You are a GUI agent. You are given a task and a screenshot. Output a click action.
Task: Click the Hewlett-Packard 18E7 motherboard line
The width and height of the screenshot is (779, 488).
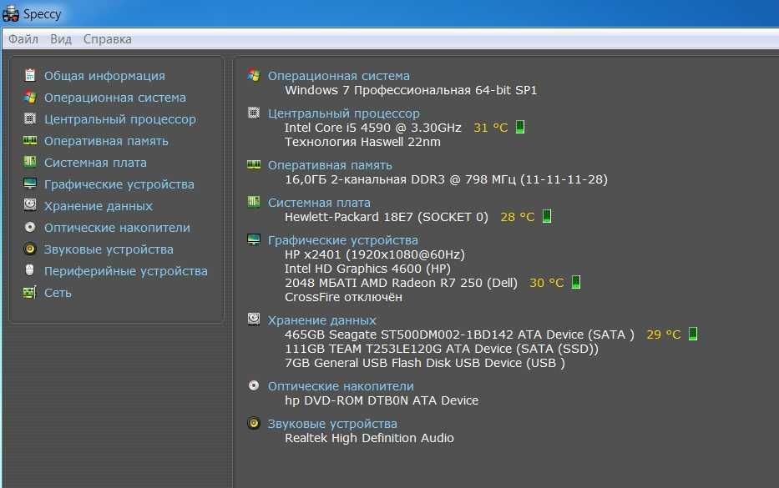[387, 218]
